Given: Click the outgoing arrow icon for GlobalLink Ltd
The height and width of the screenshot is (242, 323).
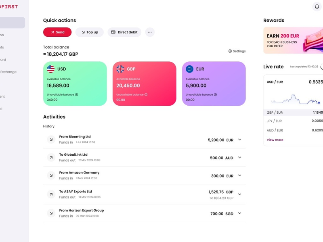Looking at the screenshot, I should (51, 157).
